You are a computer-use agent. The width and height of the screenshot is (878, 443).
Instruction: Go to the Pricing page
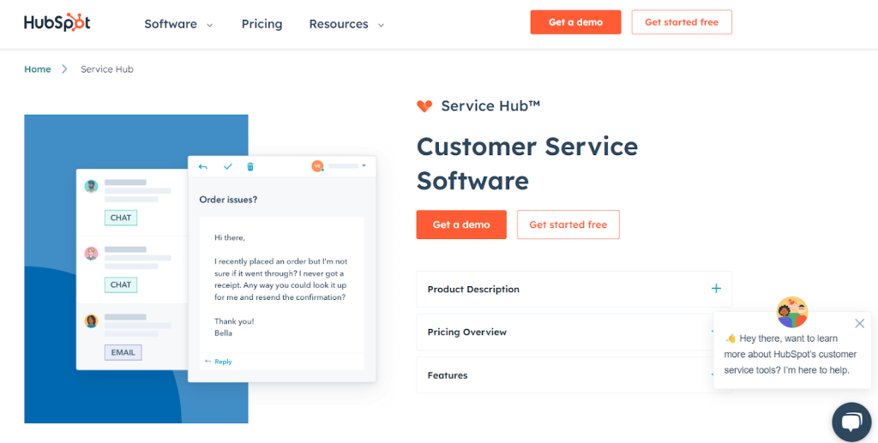tap(262, 24)
